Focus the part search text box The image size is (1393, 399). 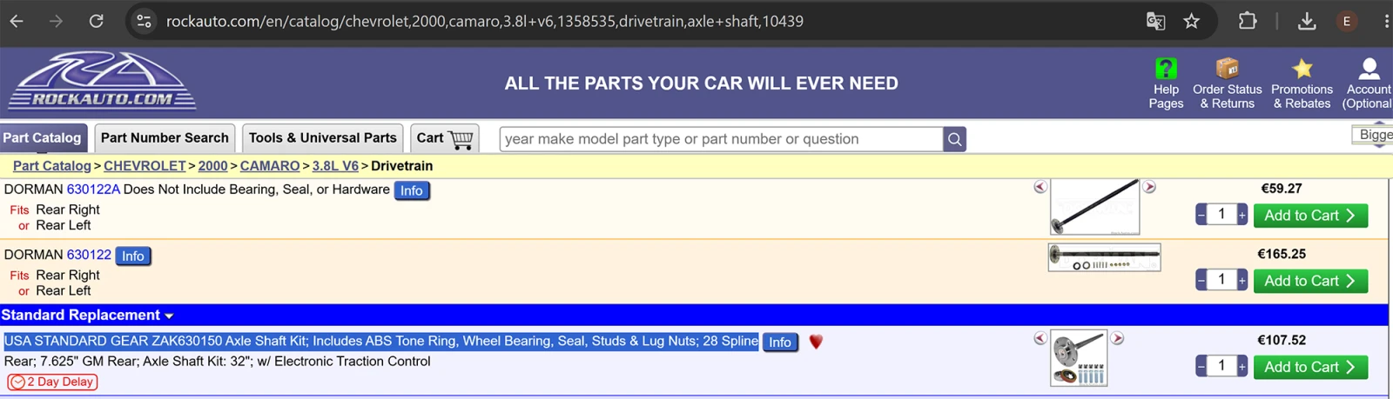coord(722,139)
